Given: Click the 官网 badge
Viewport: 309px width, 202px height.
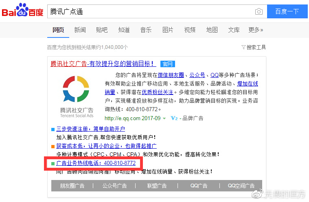Looking at the screenshot, I should (x=168, y=64).
